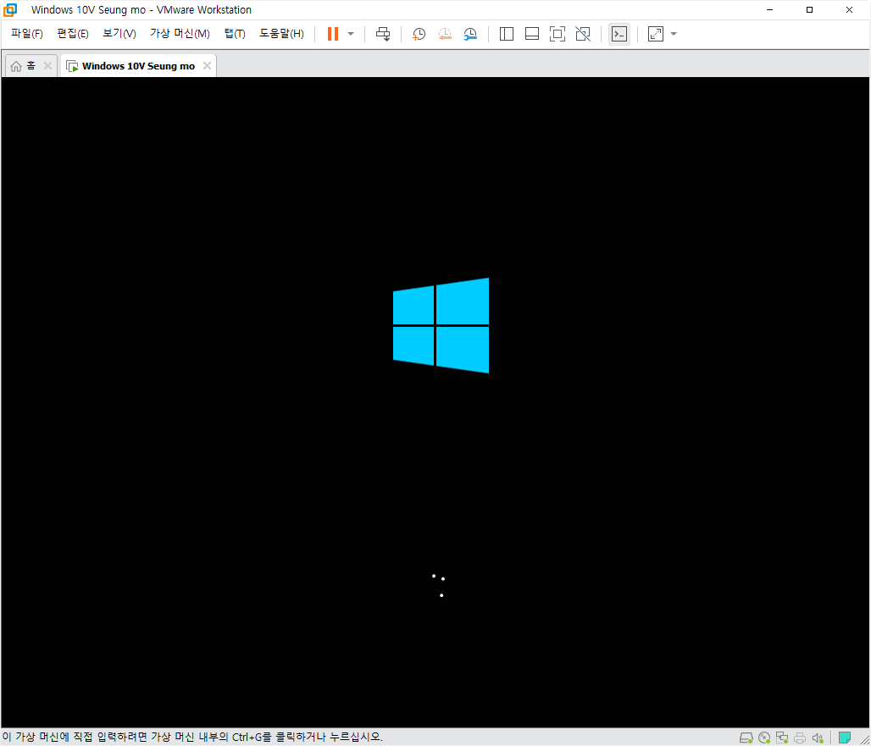
Task: Click the VMware Workstation app icon
Action: click(10, 10)
